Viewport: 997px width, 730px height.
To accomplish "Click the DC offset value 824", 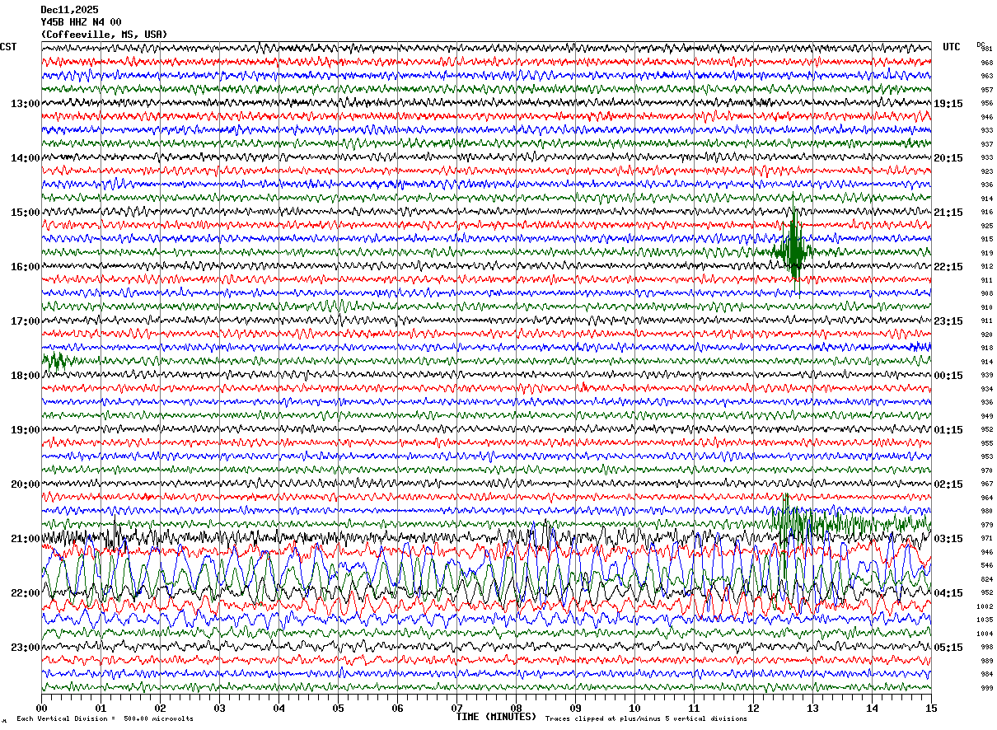I will click(986, 579).
